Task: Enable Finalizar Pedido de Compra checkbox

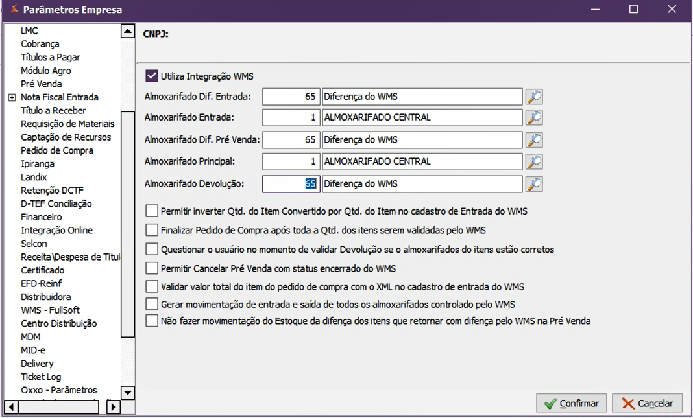Action: [152, 230]
